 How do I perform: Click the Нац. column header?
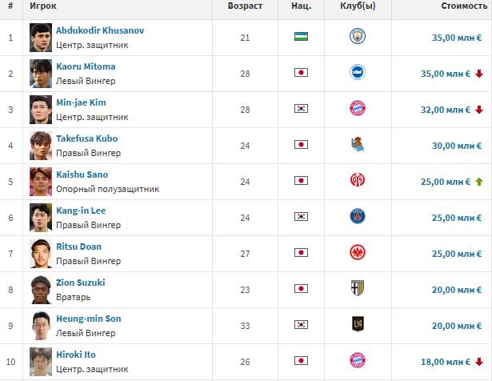pos(301,6)
